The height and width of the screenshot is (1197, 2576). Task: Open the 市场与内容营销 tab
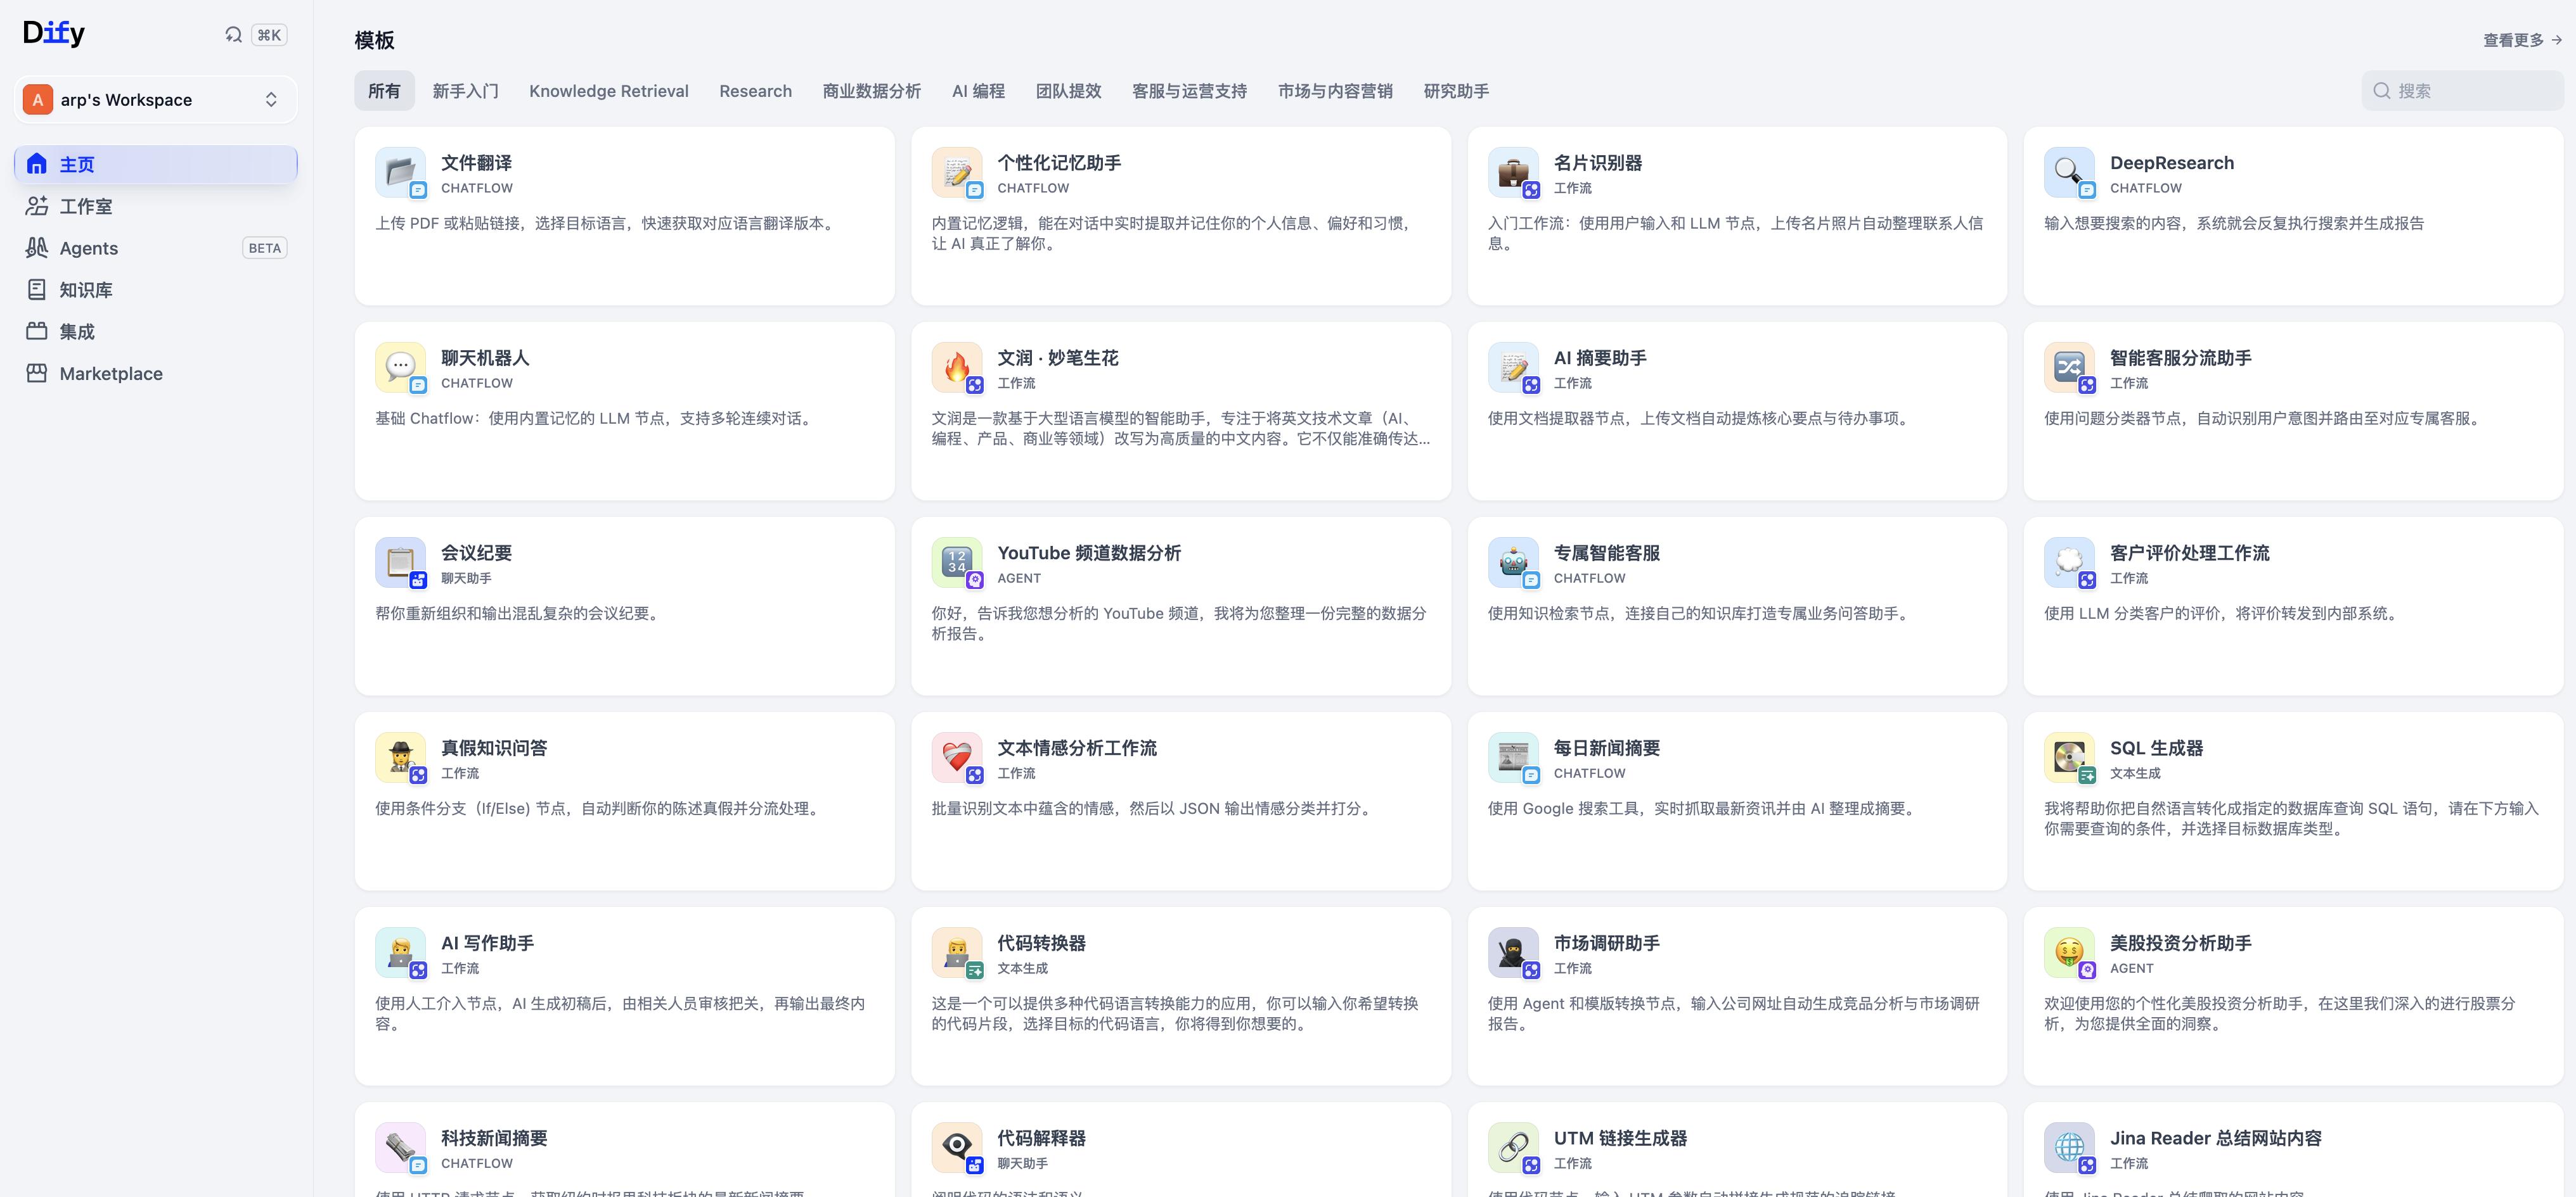click(x=1335, y=91)
